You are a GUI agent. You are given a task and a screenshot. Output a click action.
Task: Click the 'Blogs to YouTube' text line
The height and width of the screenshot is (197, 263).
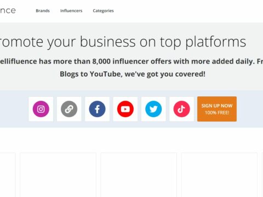click(x=133, y=74)
